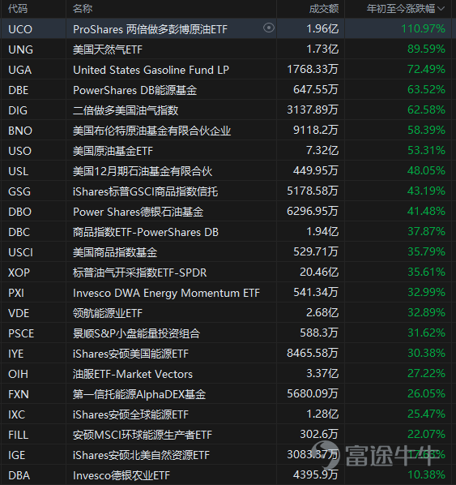Select the IYE ticker code
456x485 pixels.
15,354
